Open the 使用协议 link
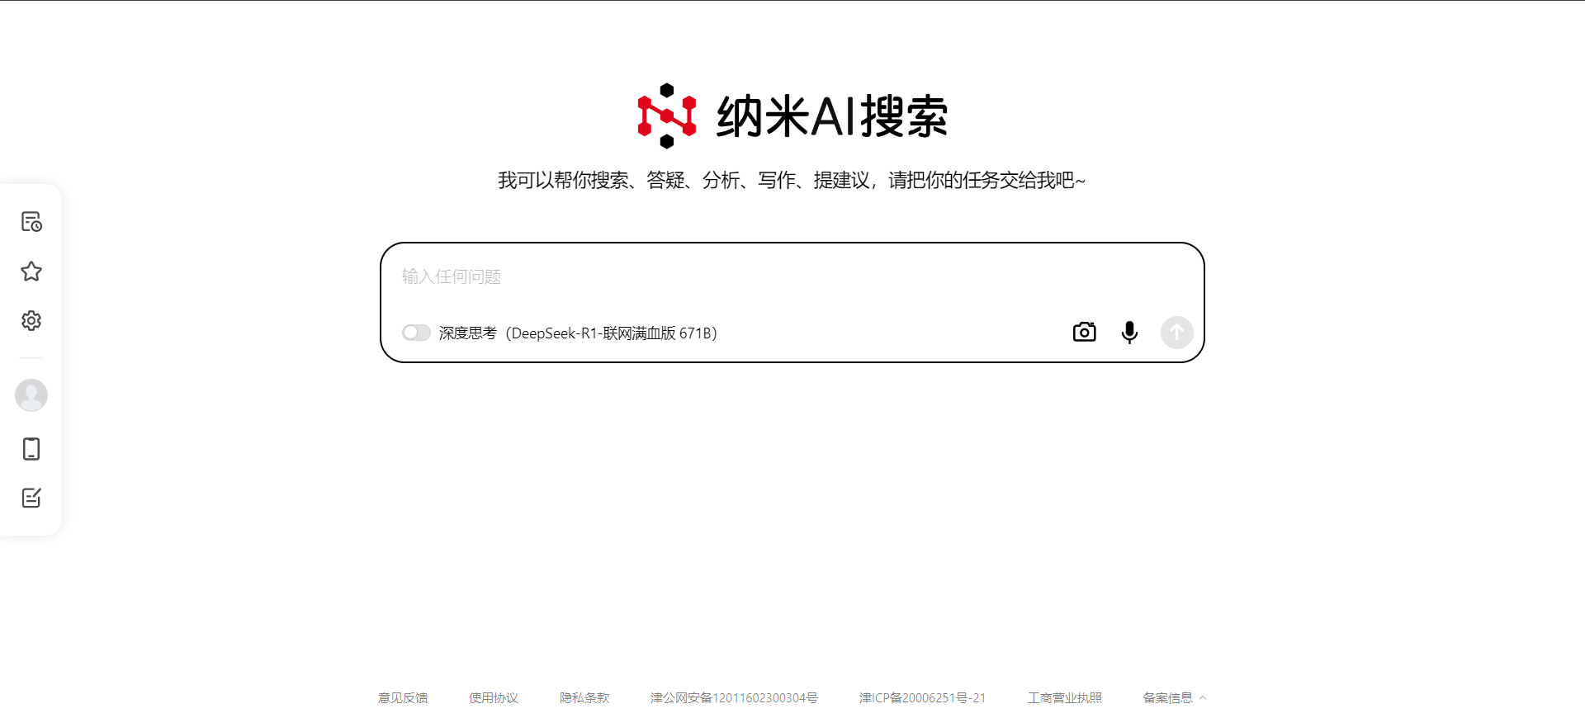Viewport: 1585px width, 718px height. (x=494, y=698)
